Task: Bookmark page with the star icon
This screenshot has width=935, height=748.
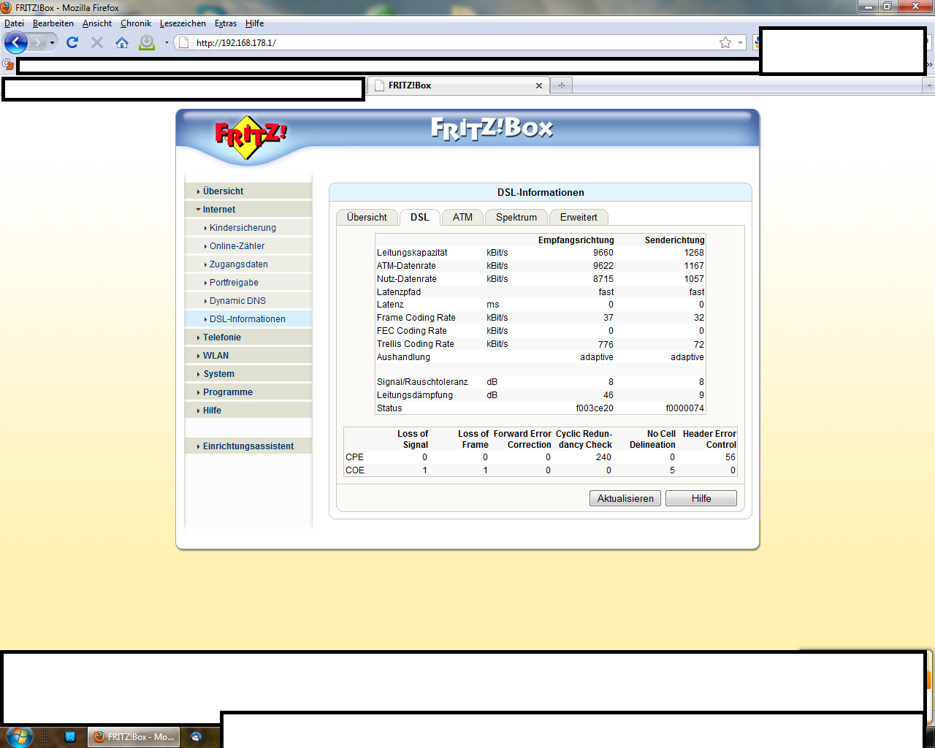Action: click(x=725, y=42)
